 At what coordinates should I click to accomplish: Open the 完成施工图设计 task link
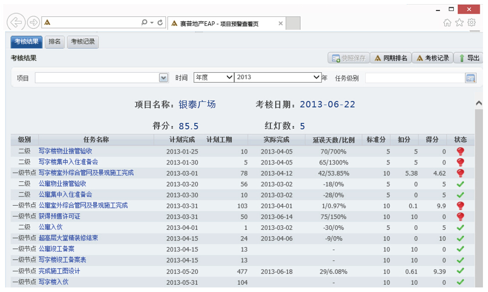(59, 271)
